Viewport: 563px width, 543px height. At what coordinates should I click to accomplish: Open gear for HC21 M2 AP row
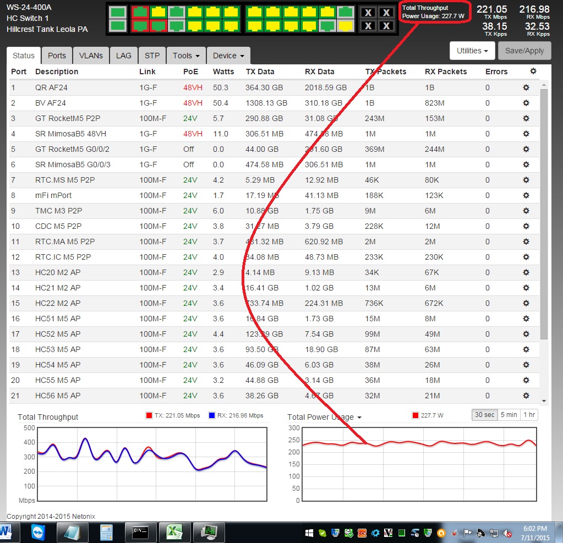pos(526,288)
